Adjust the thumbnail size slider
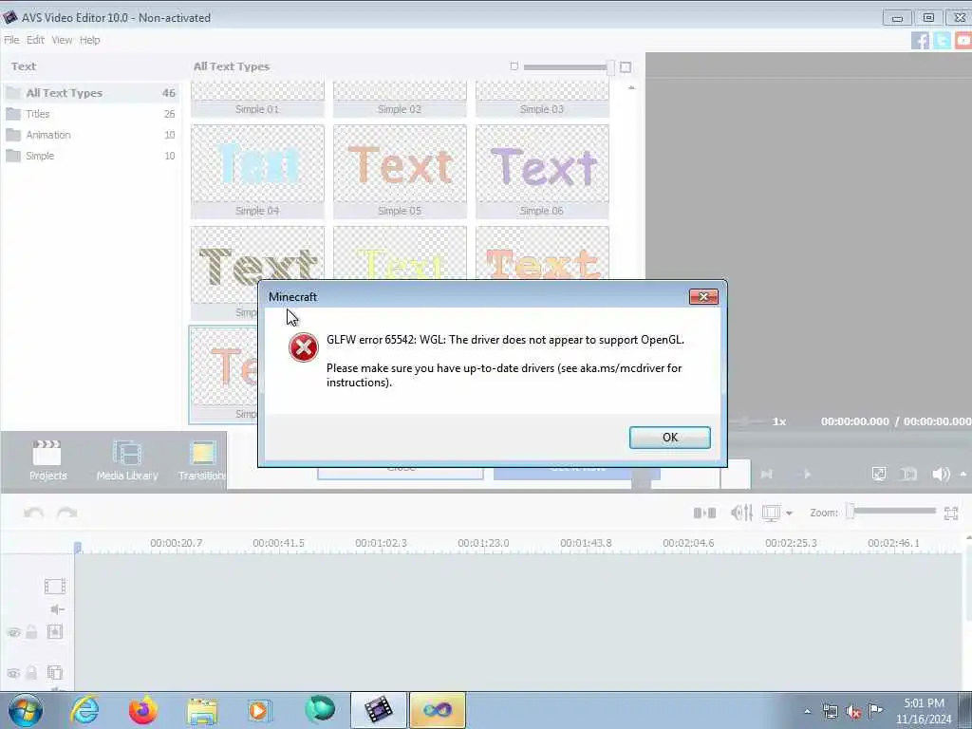Image resolution: width=972 pixels, height=729 pixels. click(x=610, y=67)
